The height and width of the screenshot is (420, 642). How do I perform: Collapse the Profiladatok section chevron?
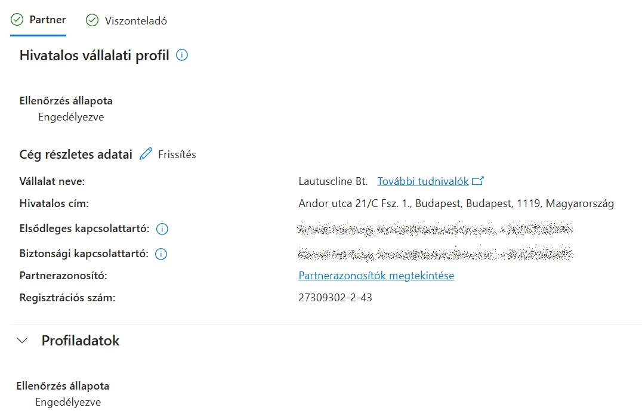(x=23, y=341)
